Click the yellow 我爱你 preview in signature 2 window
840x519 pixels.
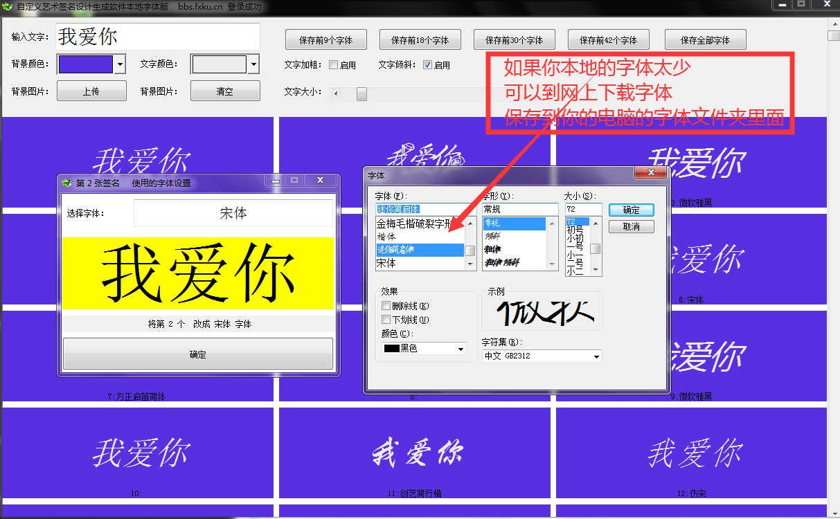(x=198, y=274)
